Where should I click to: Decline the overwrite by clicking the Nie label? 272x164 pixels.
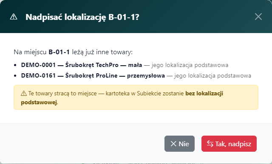pyautogui.click(x=184, y=144)
